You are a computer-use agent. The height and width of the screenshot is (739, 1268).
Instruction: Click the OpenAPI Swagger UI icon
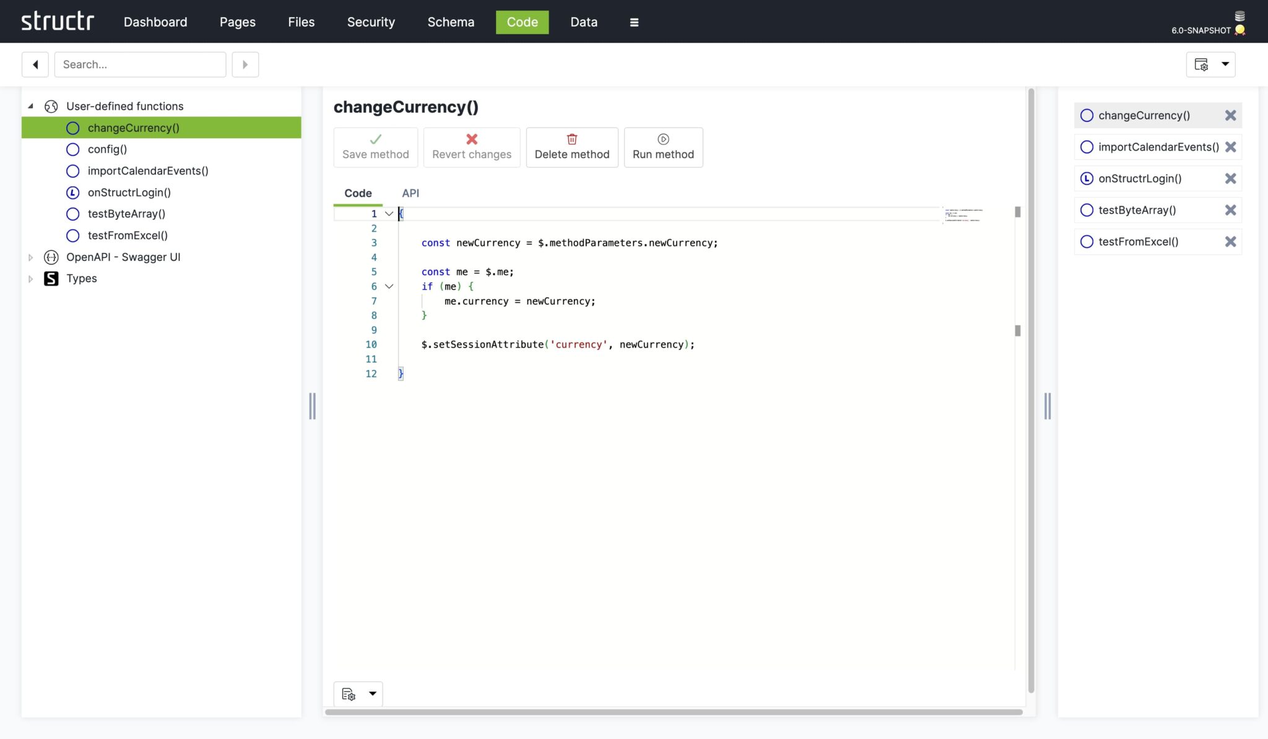point(51,257)
